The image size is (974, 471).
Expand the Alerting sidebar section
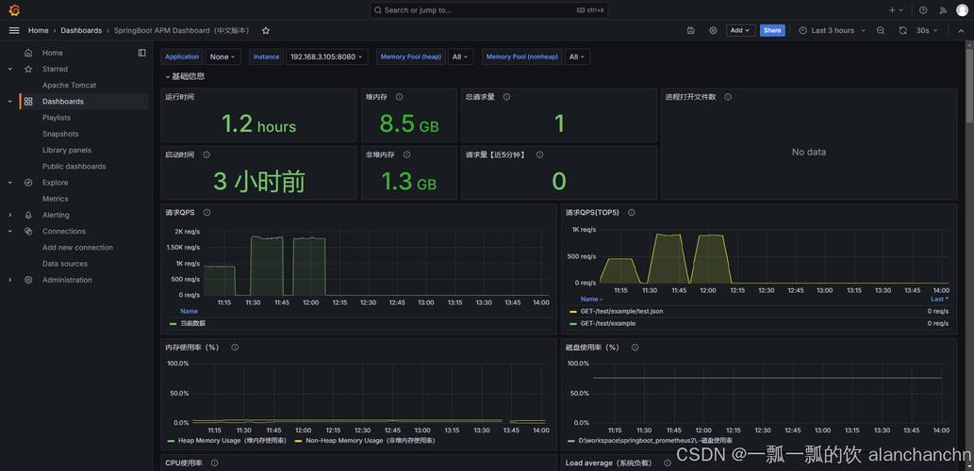(x=10, y=215)
